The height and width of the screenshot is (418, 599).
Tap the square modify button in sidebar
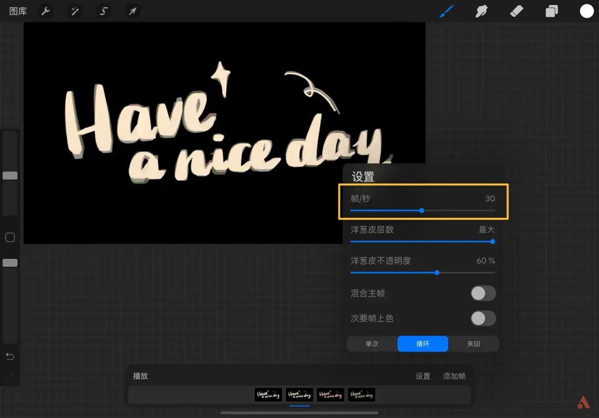click(10, 237)
